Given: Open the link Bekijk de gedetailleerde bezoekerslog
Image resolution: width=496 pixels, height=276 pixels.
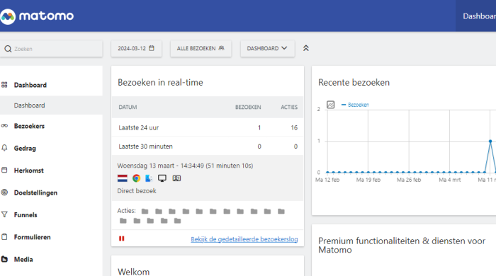Looking at the screenshot, I should (244, 239).
